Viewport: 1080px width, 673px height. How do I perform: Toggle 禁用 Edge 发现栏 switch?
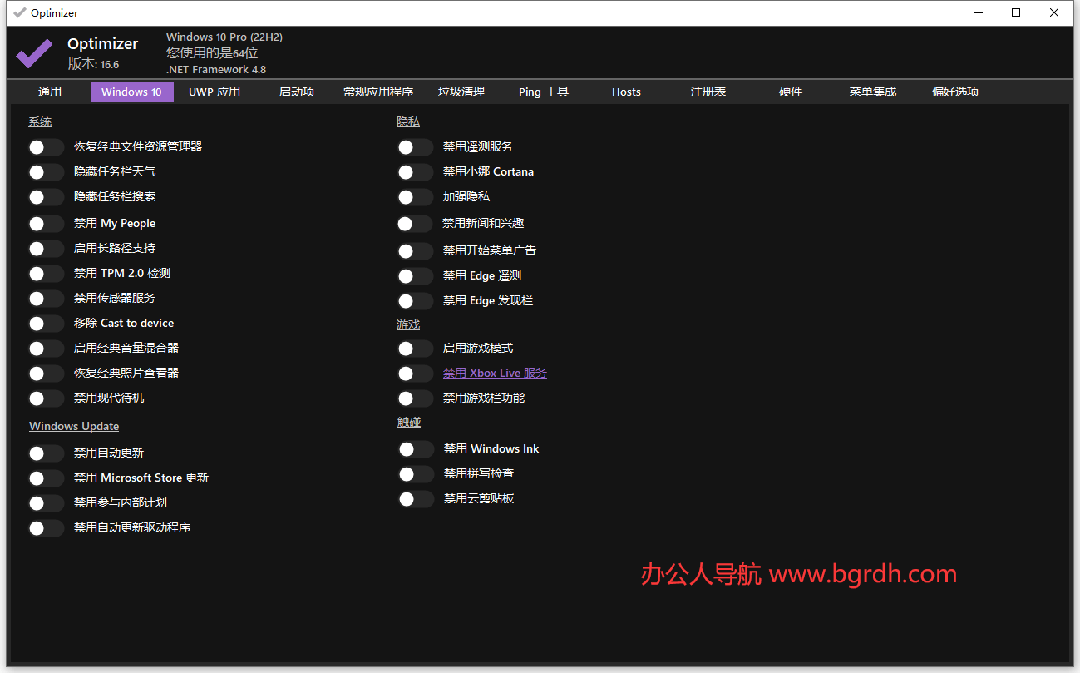tap(415, 301)
